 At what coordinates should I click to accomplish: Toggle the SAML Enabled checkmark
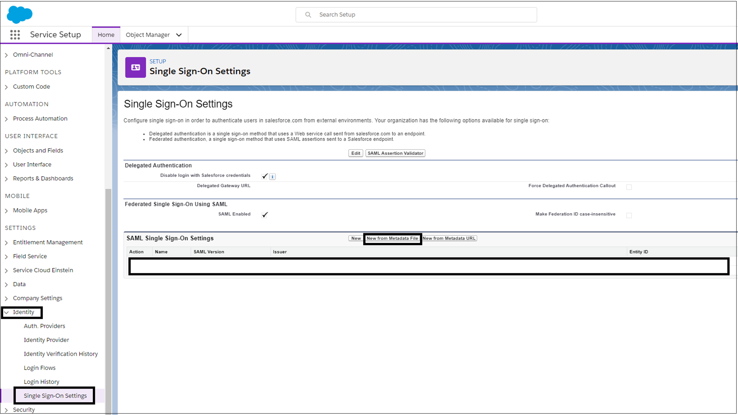point(264,214)
